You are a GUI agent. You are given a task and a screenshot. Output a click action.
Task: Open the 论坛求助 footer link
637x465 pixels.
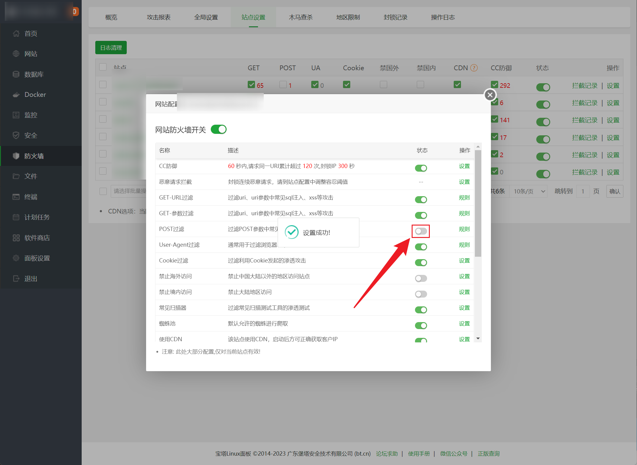[x=387, y=453]
